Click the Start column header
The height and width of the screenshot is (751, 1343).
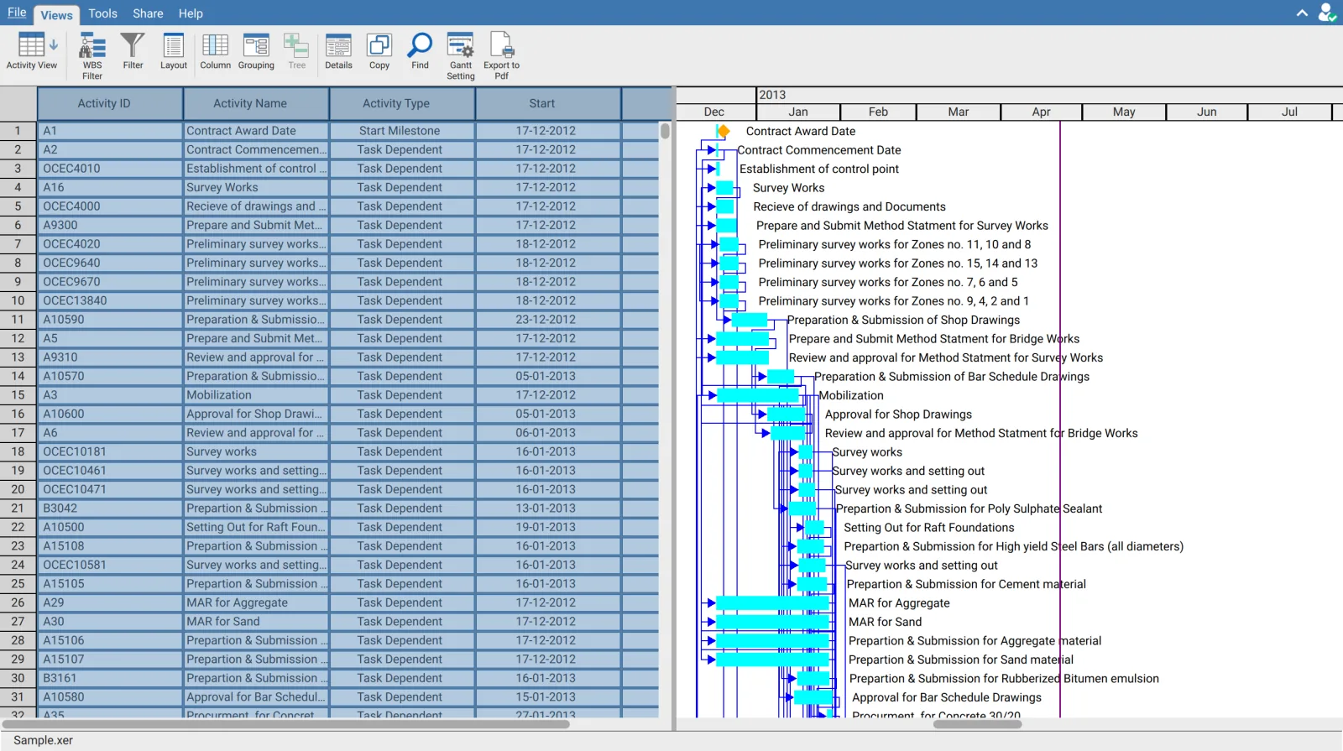click(x=548, y=103)
